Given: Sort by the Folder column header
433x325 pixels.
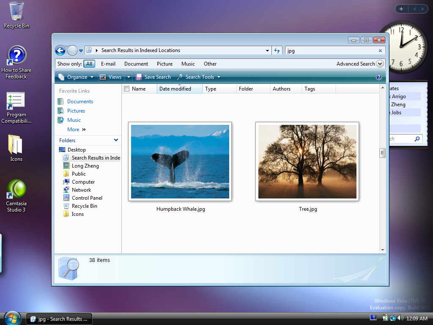Looking at the screenshot, I should pyautogui.click(x=253, y=89).
